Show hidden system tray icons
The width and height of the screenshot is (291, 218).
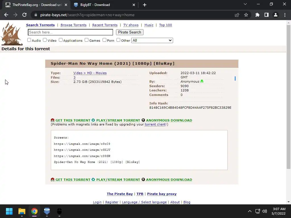click(250, 211)
